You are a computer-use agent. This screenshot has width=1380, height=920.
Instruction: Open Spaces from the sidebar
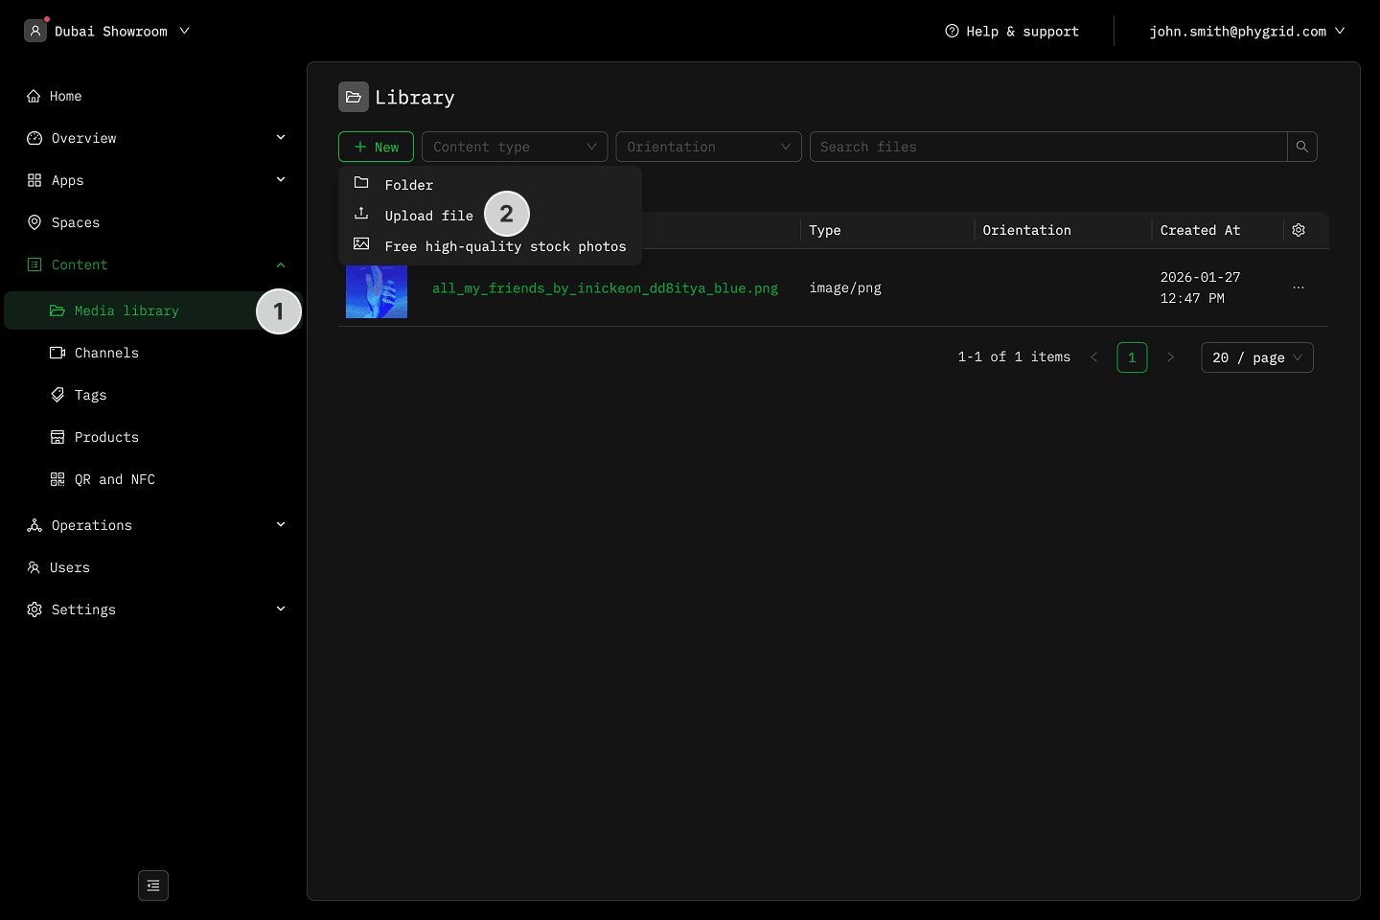click(x=75, y=222)
